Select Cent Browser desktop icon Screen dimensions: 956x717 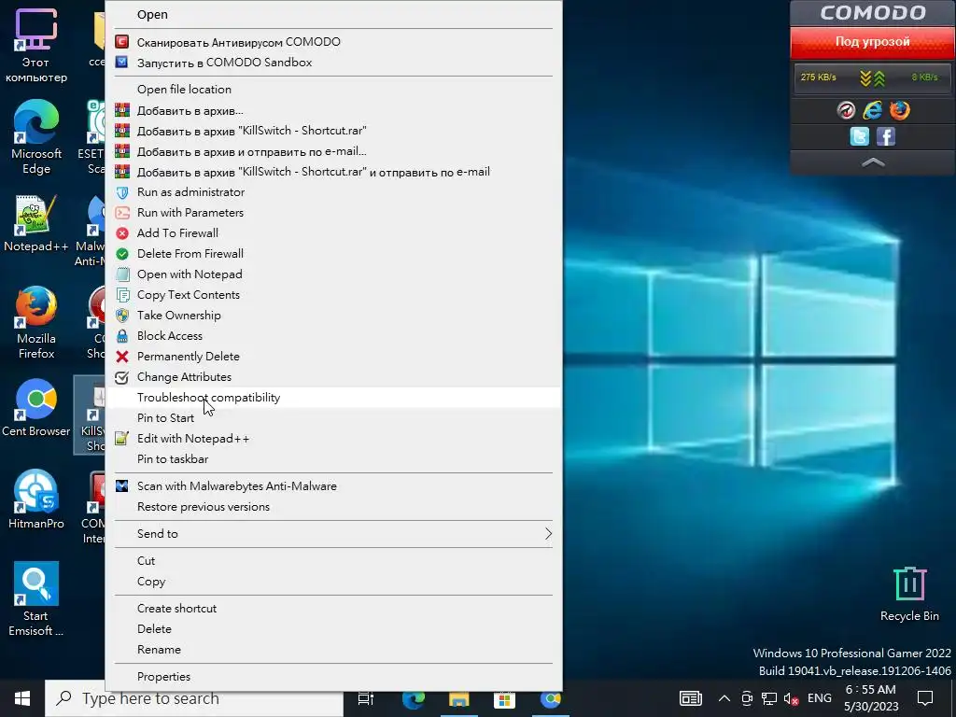click(36, 407)
